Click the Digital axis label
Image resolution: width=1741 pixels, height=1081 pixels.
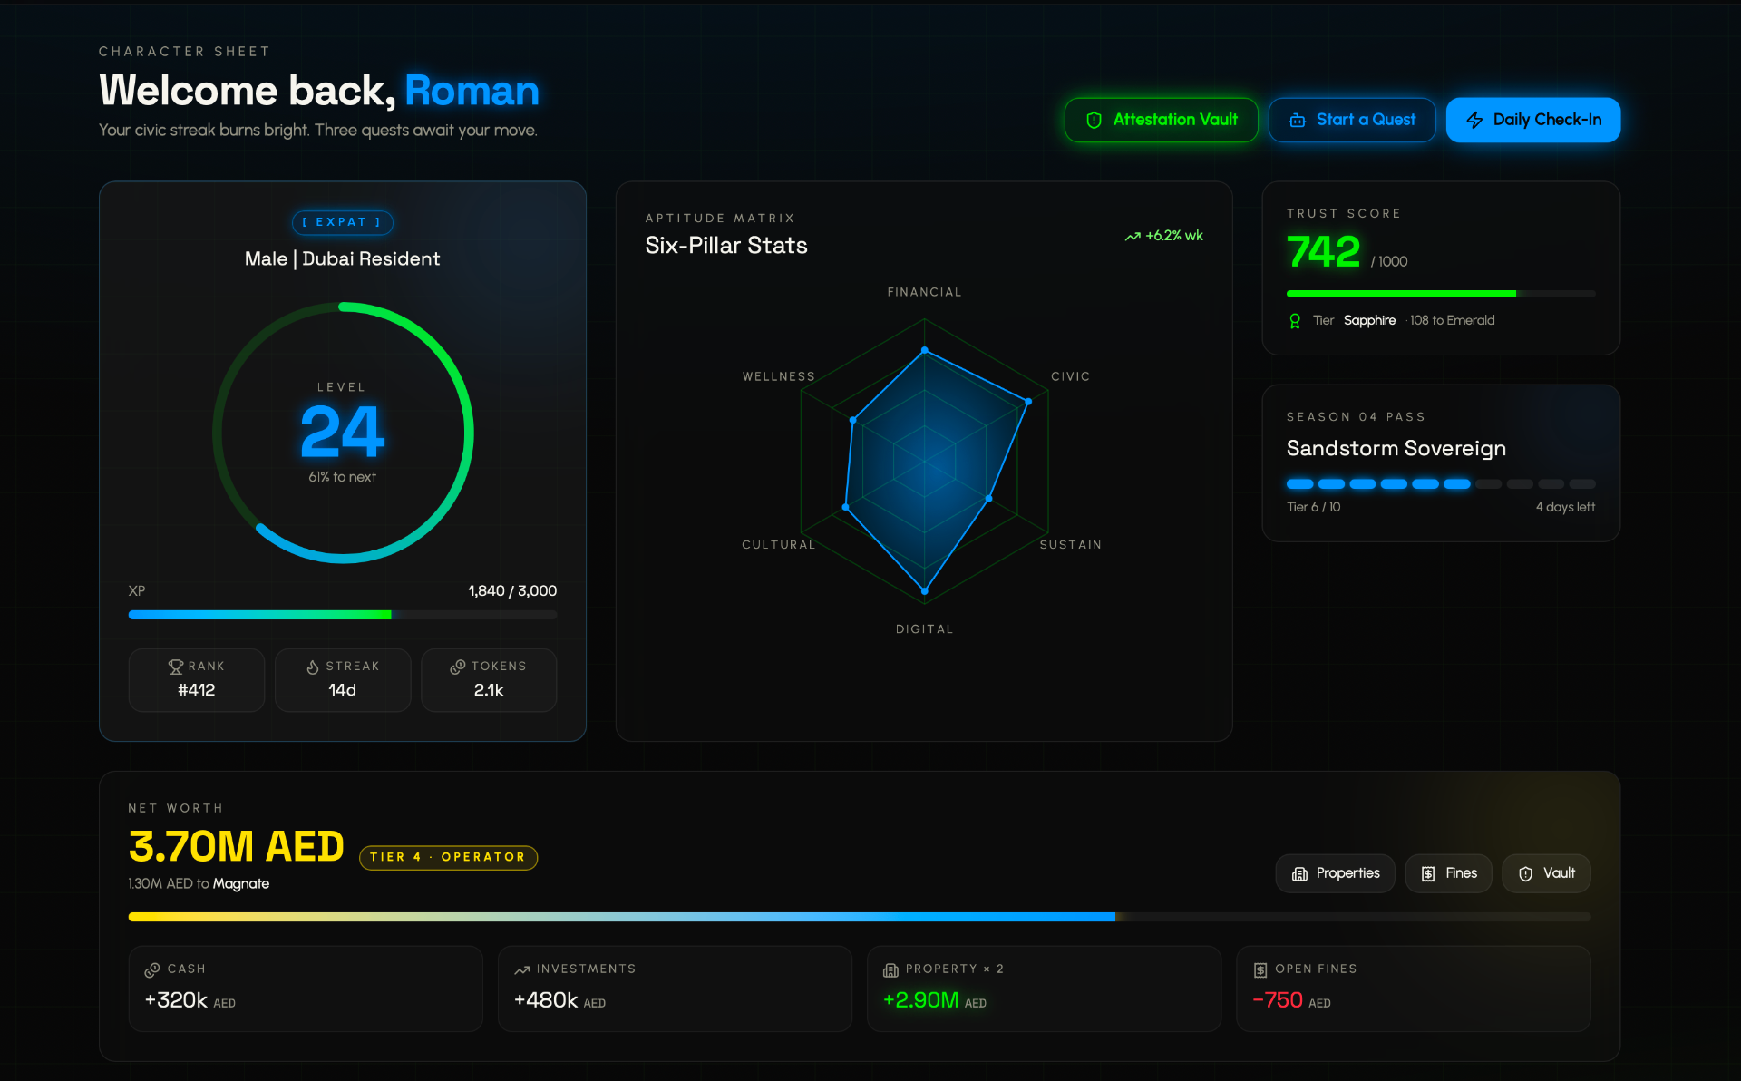924,629
